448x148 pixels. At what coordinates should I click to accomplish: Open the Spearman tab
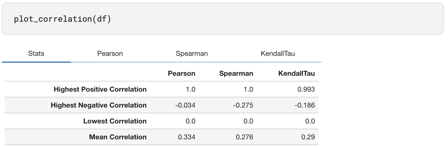192,53
